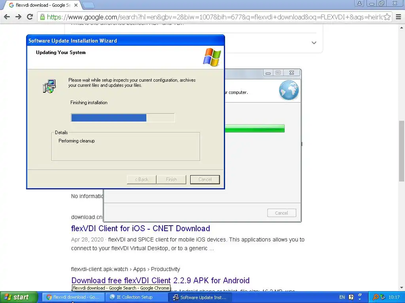405x303 pixels.
Task: Click the Software Update Installation Wizard title bar
Action: (125, 41)
